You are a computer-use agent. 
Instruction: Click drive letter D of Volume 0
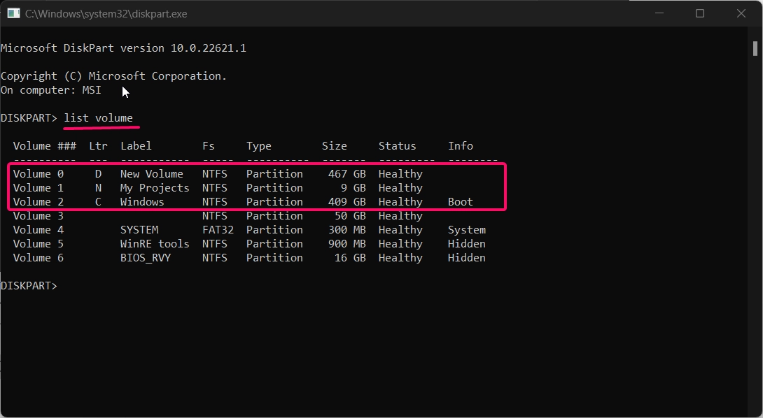pyautogui.click(x=98, y=174)
